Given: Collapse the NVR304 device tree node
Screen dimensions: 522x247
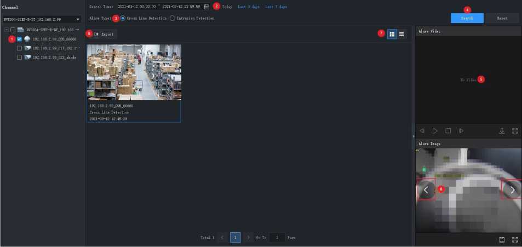Looking at the screenshot, I should coord(5,30).
